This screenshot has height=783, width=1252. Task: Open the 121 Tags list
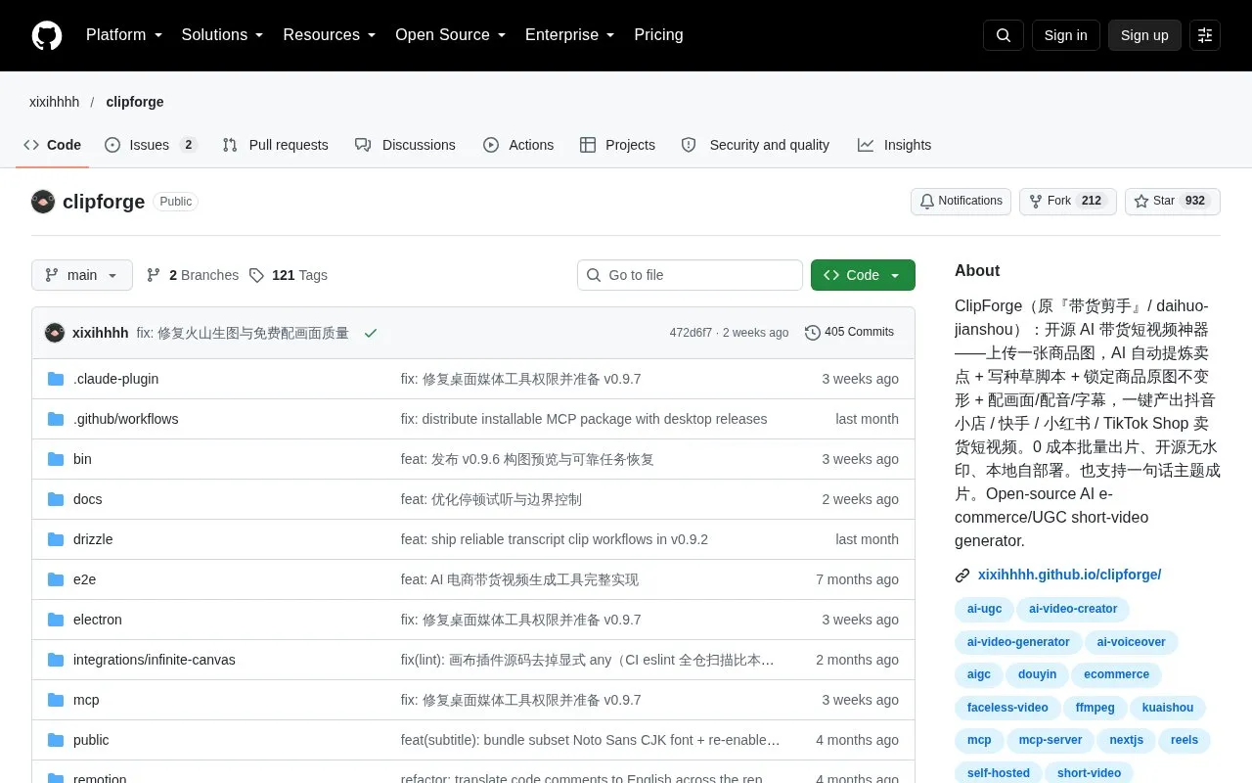(x=289, y=275)
